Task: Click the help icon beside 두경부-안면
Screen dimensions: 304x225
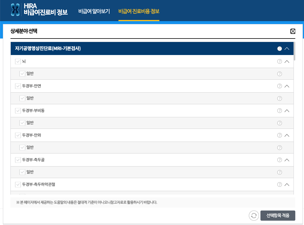Action: (x=279, y=86)
